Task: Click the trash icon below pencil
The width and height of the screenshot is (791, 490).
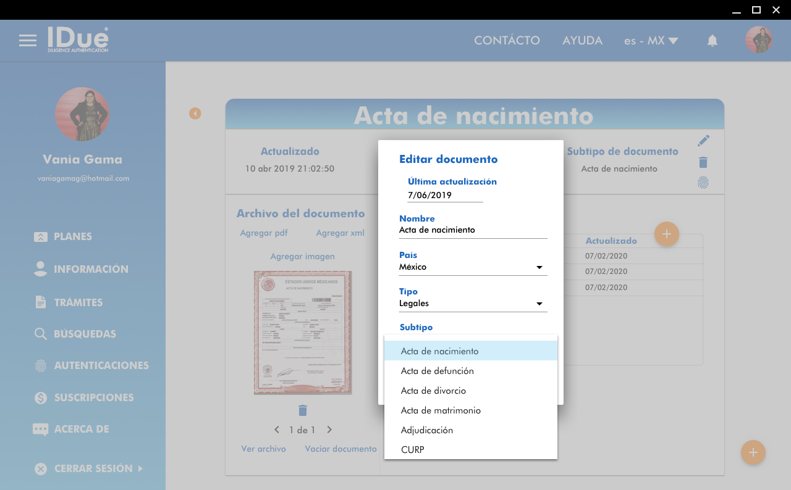Action: tap(703, 162)
